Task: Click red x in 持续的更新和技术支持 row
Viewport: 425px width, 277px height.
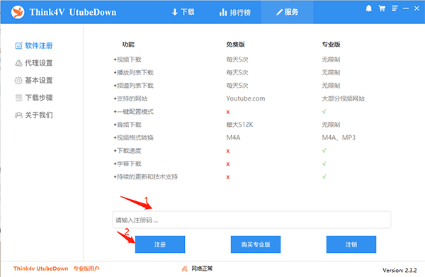Action: (228, 177)
